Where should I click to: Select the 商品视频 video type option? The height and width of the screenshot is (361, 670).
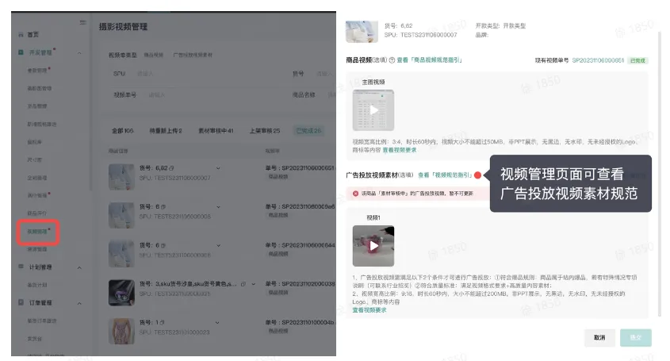(x=153, y=56)
